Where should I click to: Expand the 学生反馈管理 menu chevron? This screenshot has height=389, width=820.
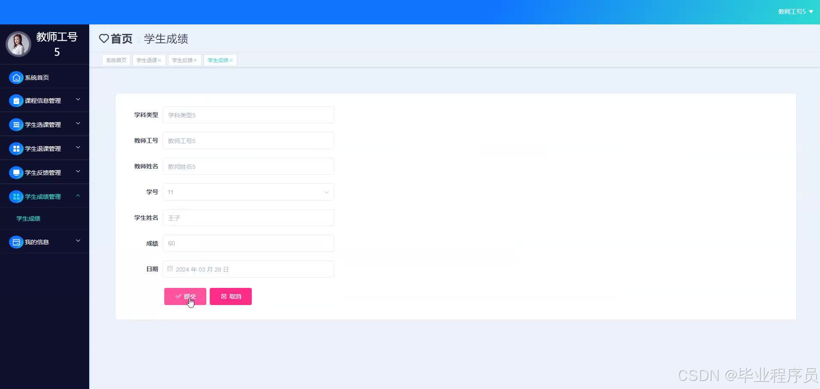(x=78, y=171)
